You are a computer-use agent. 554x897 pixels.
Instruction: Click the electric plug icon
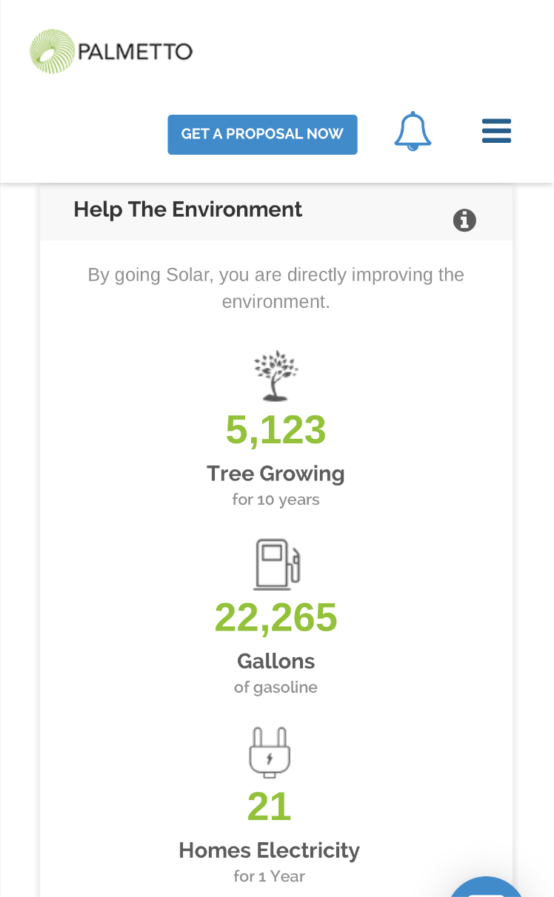pyautogui.click(x=270, y=752)
